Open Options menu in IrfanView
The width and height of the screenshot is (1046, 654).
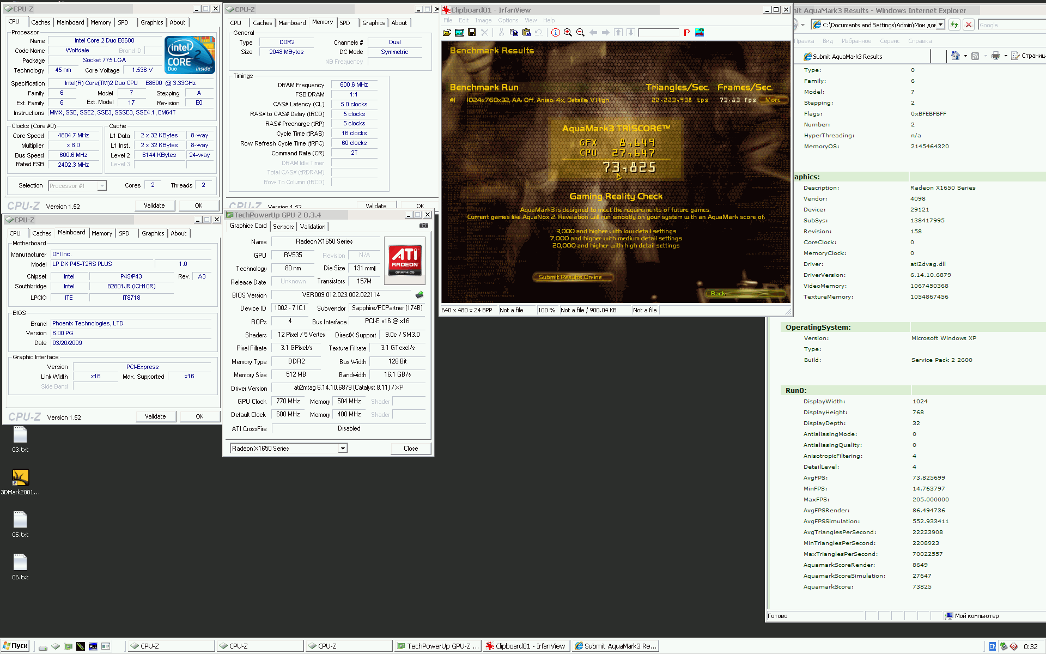click(508, 20)
